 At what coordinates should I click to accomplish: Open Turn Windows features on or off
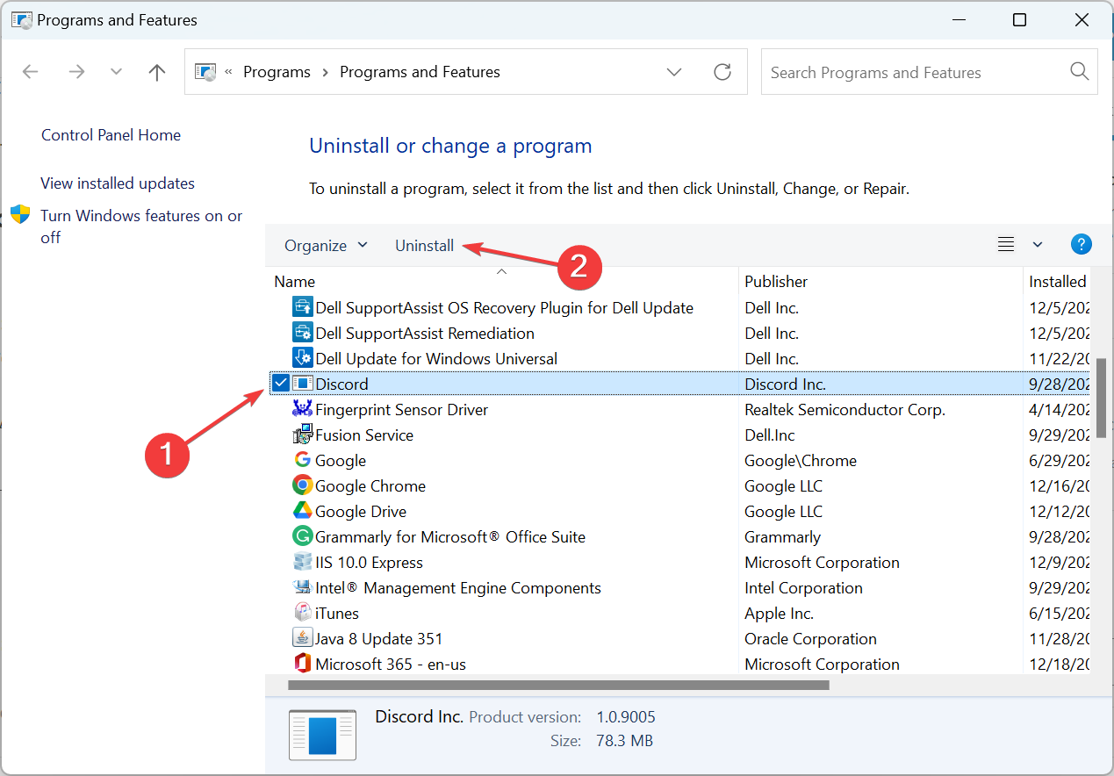tap(141, 226)
